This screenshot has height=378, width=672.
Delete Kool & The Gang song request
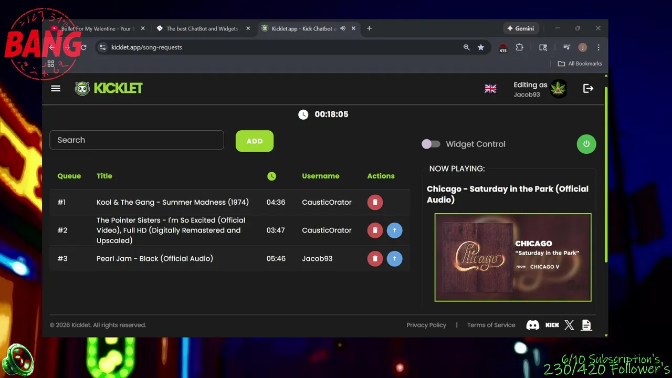tap(375, 202)
